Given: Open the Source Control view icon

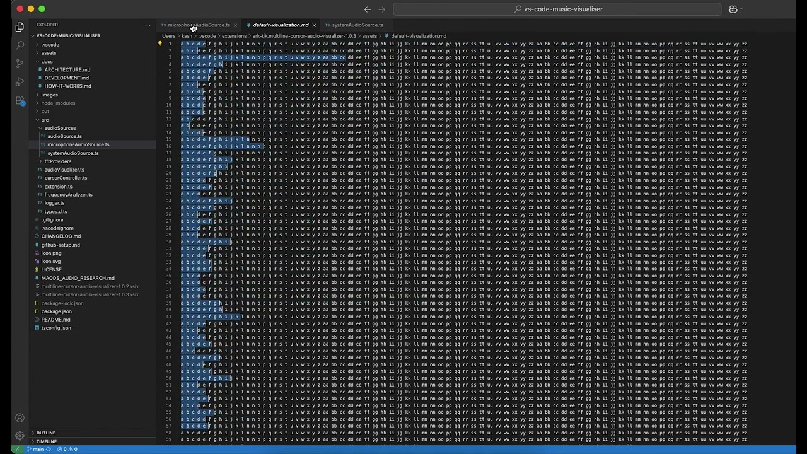Looking at the screenshot, I should tap(20, 64).
